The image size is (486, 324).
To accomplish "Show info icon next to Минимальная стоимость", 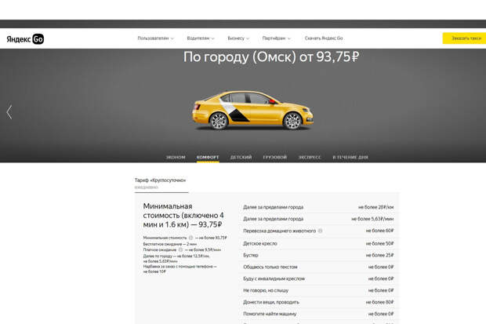I will point(191,238).
